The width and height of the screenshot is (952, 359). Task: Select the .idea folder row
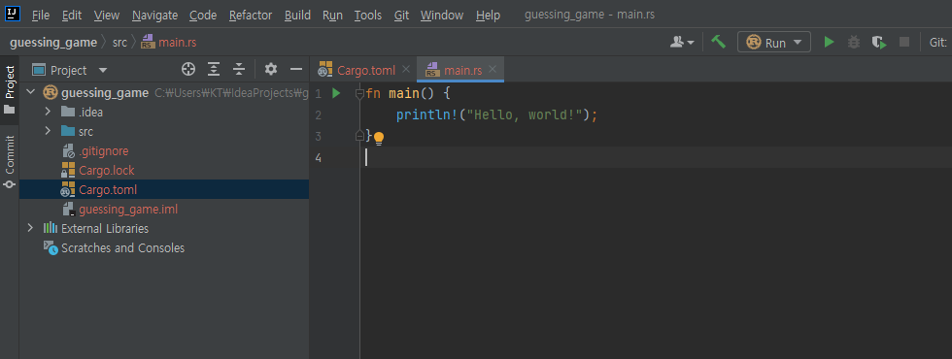(x=164, y=113)
